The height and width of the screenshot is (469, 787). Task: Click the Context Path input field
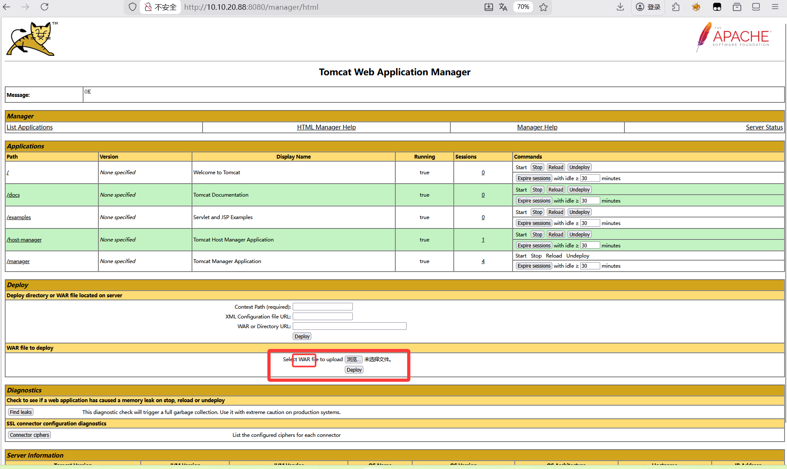322,307
